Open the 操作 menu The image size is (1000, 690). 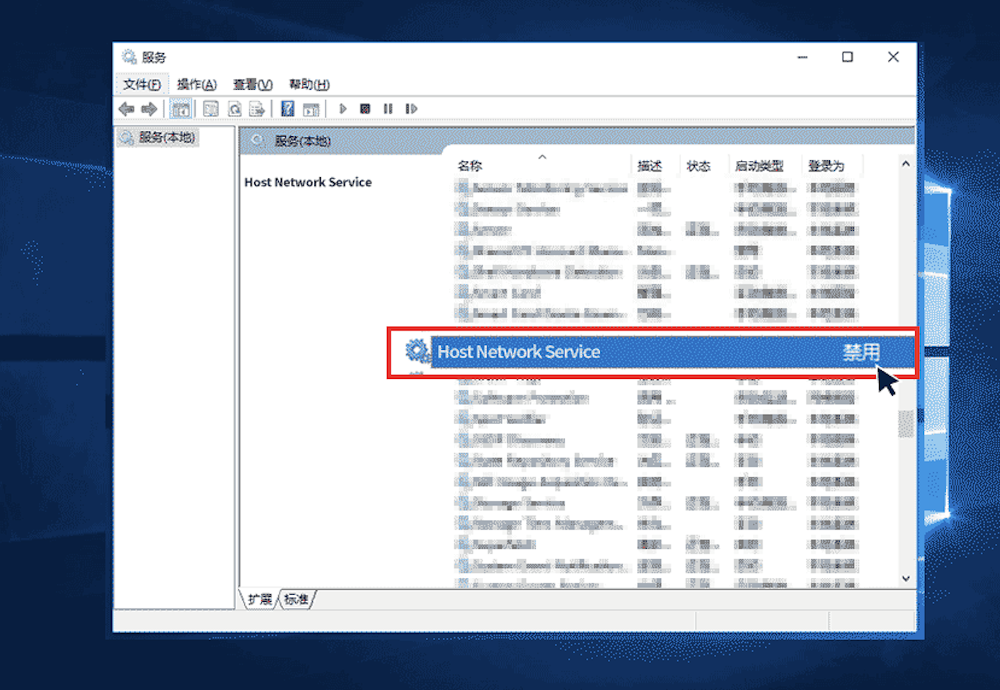(196, 84)
